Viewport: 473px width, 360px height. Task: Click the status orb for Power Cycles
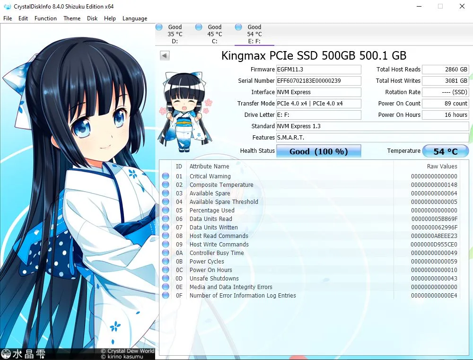click(166, 261)
